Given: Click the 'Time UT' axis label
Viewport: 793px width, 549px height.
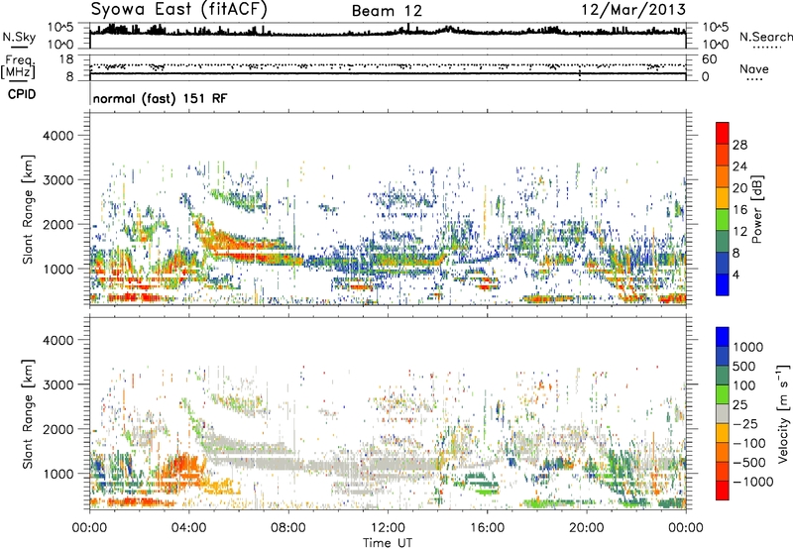Looking at the screenshot, I should click(388, 543).
